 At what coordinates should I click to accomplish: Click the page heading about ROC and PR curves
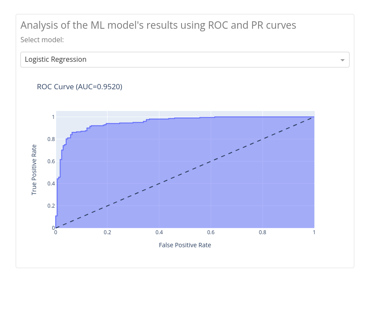tap(158, 25)
